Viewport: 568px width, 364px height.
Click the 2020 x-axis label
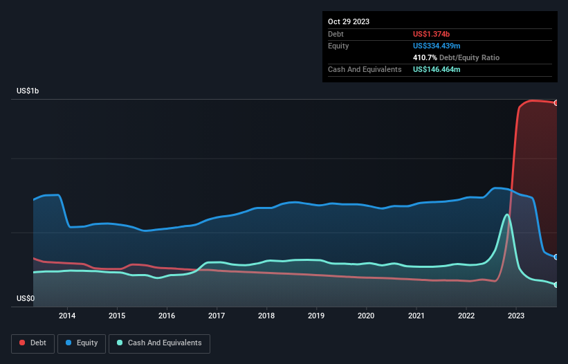[366, 316]
